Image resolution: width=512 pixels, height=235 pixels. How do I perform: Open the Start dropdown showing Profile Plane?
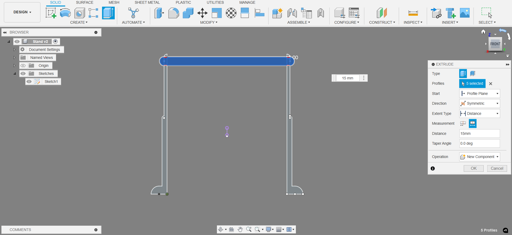click(x=479, y=94)
